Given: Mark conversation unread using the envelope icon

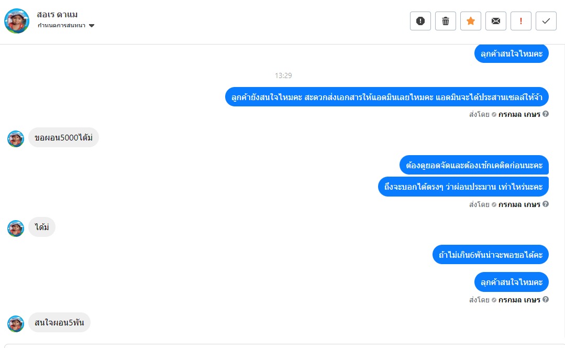Looking at the screenshot, I should tap(496, 21).
